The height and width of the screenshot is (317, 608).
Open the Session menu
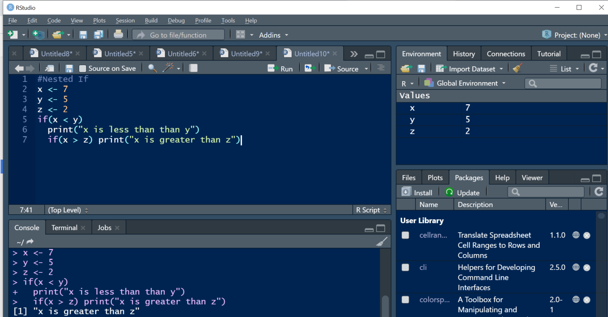pos(125,21)
